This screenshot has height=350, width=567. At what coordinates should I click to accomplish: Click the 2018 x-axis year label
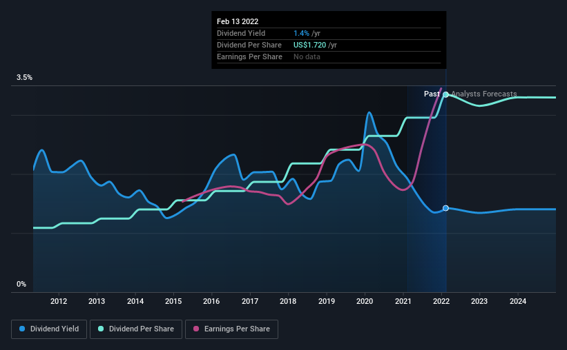288,301
